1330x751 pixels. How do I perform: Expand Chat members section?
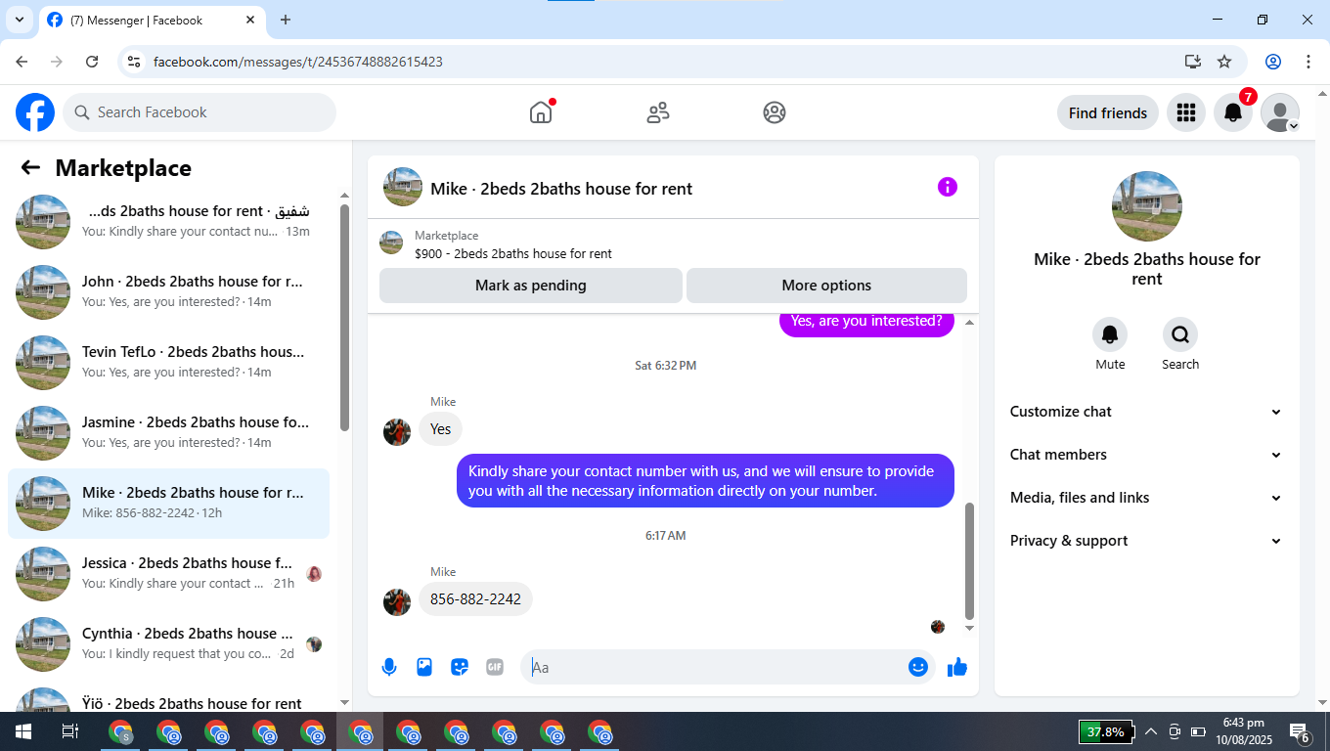pos(1147,455)
